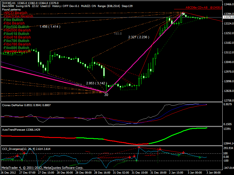Click the gray 193.8 level label

pos(118,34)
